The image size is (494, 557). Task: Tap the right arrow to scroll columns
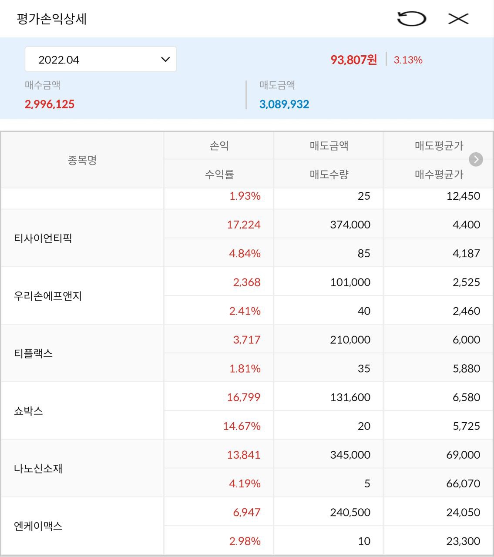tap(476, 160)
